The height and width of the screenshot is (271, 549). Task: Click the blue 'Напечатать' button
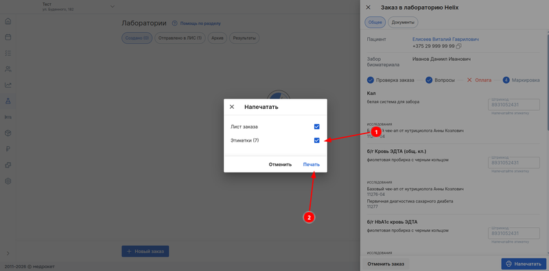pos(524,263)
